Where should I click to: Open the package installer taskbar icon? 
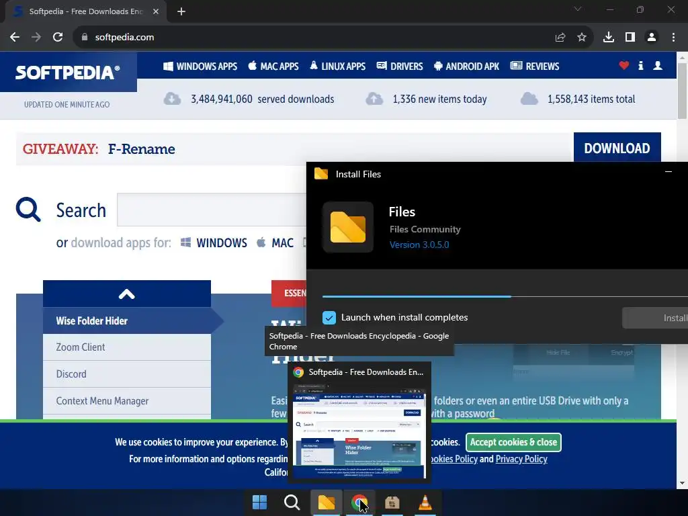[392, 503]
